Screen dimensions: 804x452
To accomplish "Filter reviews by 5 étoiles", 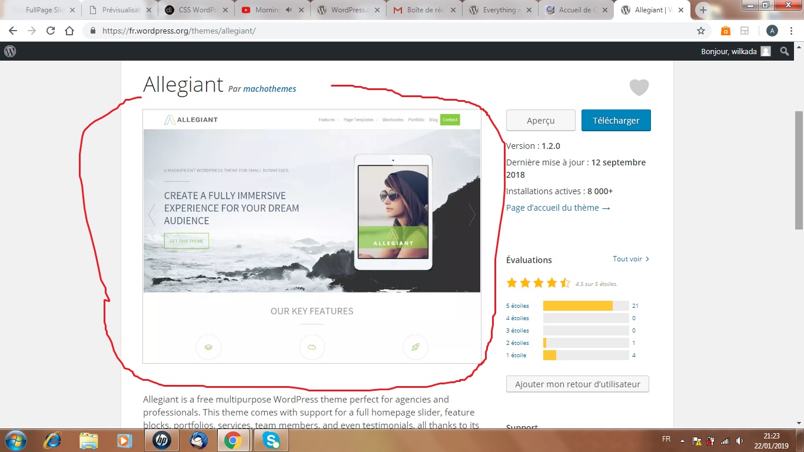I will [517, 306].
